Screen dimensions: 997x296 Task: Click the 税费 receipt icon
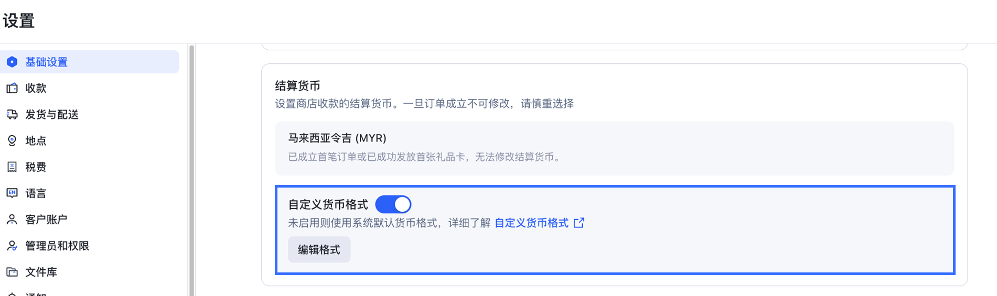tap(12, 167)
